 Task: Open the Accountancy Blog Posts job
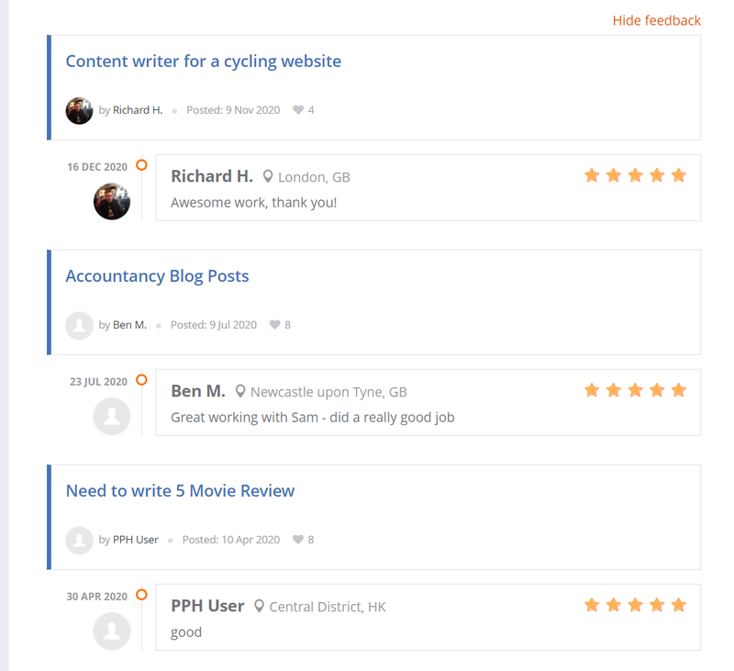[x=157, y=276]
